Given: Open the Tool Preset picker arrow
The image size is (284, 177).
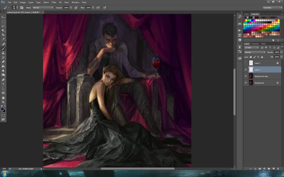Looking at the screenshot, I should click(9, 8).
